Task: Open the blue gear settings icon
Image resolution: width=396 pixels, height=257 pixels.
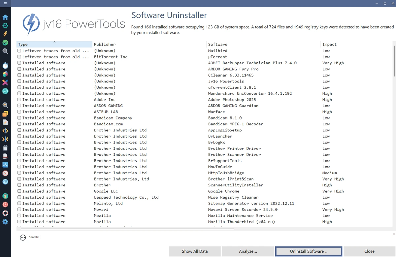Action: [5, 221]
